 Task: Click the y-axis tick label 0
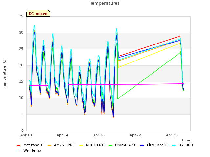point(22,131)
